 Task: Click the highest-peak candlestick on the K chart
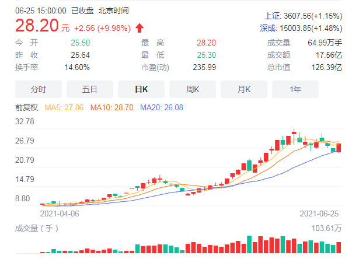(294, 136)
